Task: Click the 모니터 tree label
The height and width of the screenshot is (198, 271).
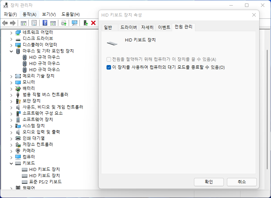Action: pyautogui.click(x=29, y=82)
